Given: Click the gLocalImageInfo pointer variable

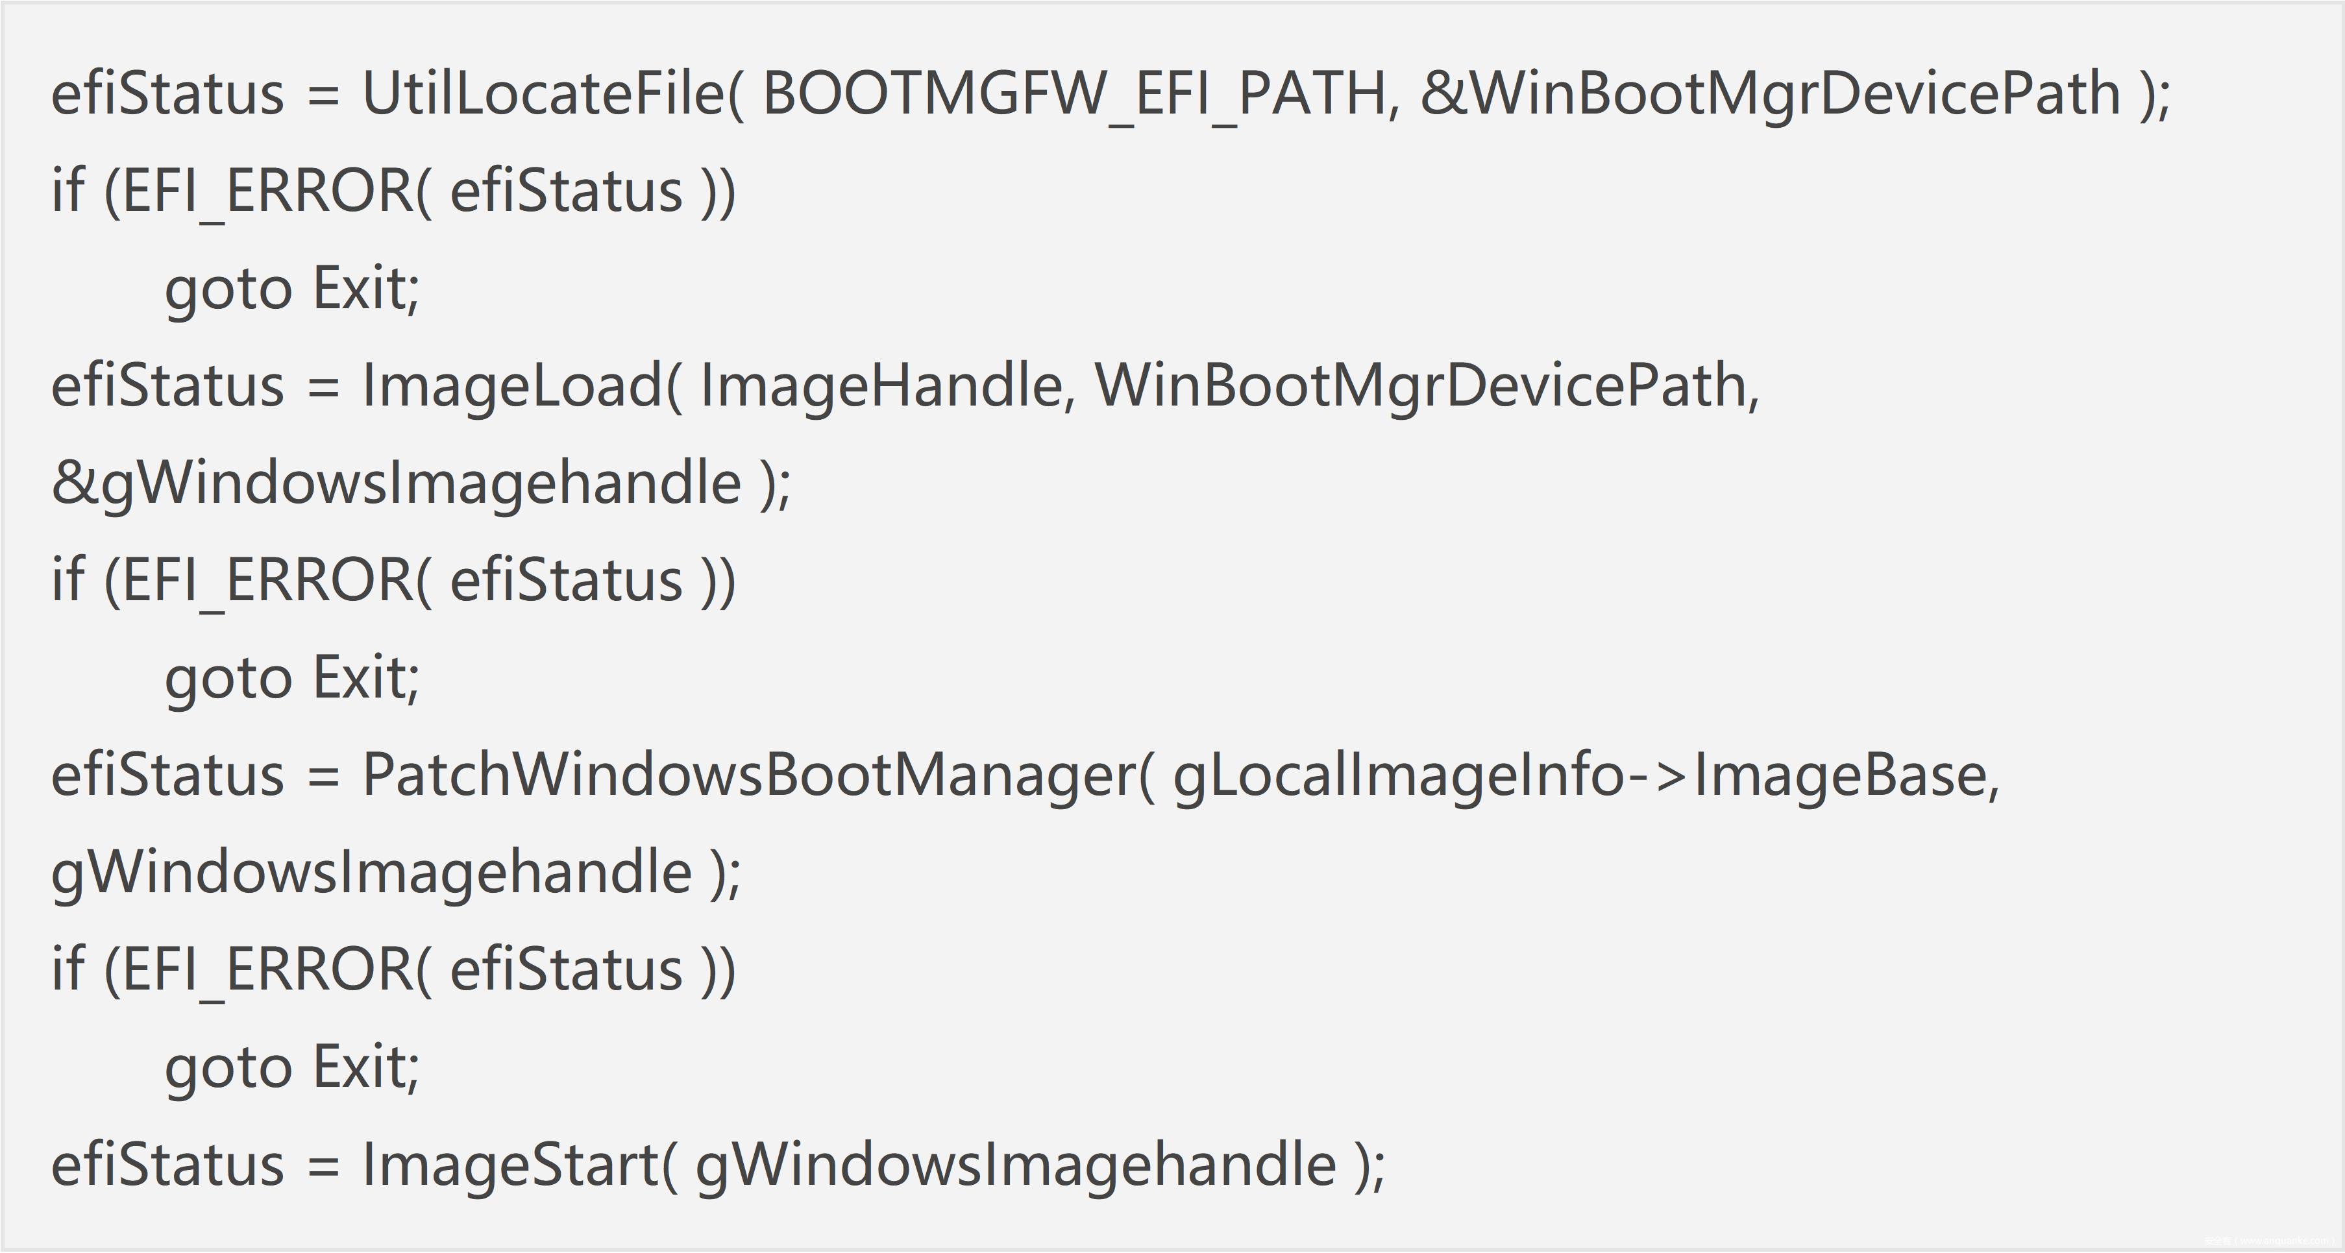Looking at the screenshot, I should pyautogui.click(x=1398, y=774).
